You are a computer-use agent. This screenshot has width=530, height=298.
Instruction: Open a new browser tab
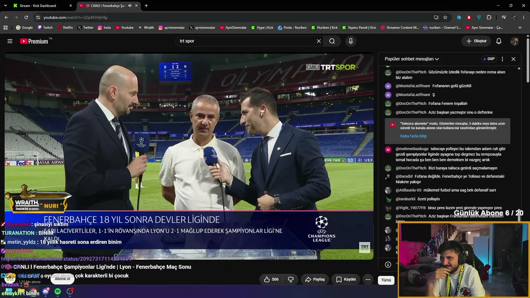(146, 6)
